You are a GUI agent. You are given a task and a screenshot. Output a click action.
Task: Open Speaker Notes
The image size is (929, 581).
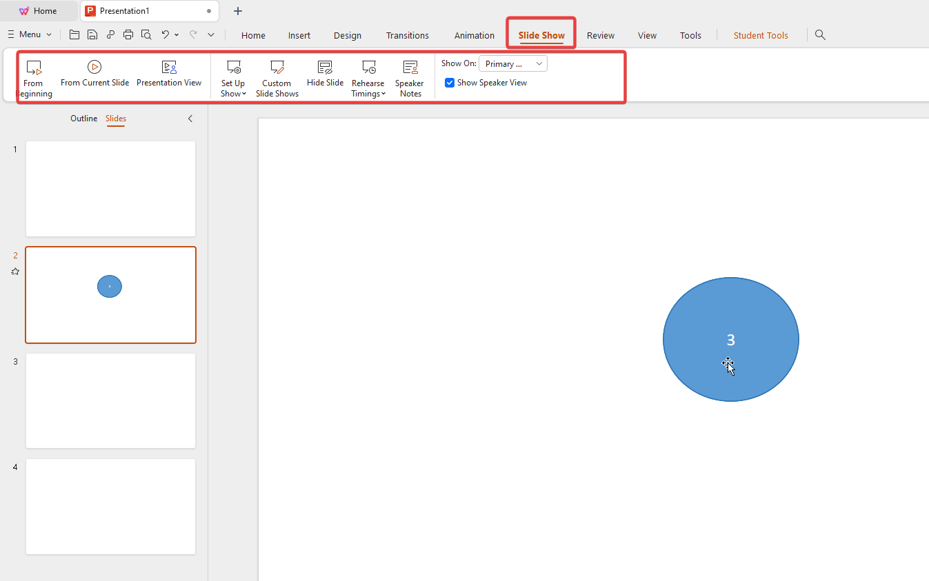410,76
